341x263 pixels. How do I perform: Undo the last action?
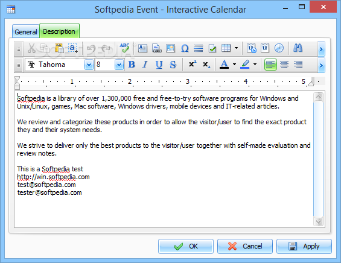(x=91, y=48)
